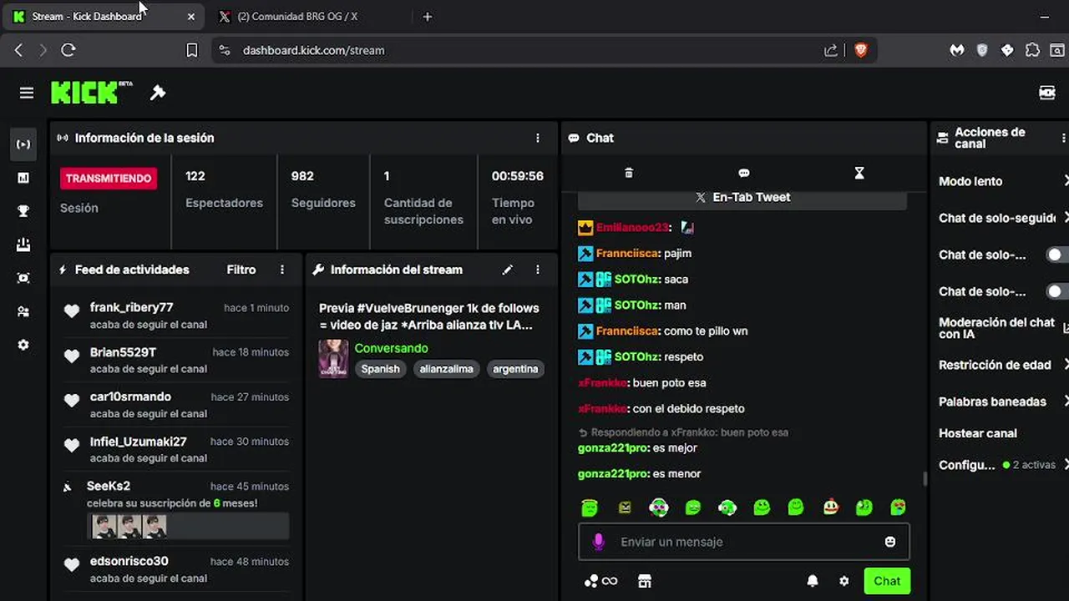This screenshot has width=1069, height=601.
Task: Open the Conversando category thumbnail
Action: [x=333, y=358]
